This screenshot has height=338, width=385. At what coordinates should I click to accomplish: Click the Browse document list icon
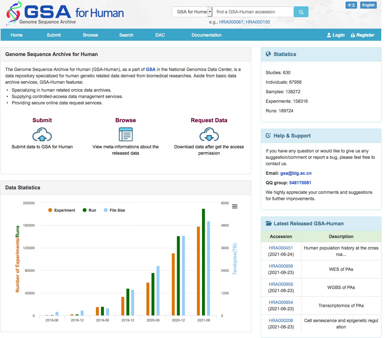pos(125,134)
